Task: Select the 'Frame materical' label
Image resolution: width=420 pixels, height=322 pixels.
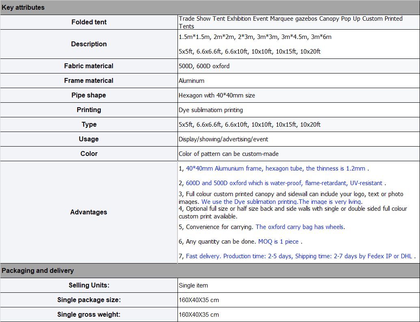Action: [89, 80]
